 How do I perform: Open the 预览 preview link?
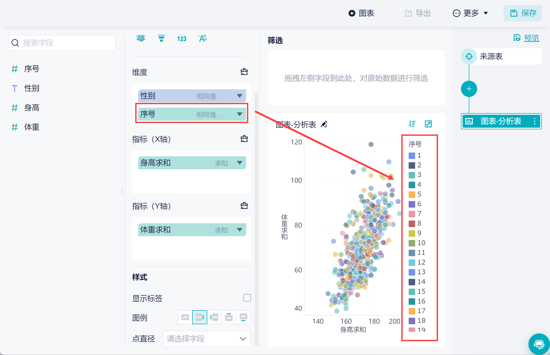coord(531,38)
